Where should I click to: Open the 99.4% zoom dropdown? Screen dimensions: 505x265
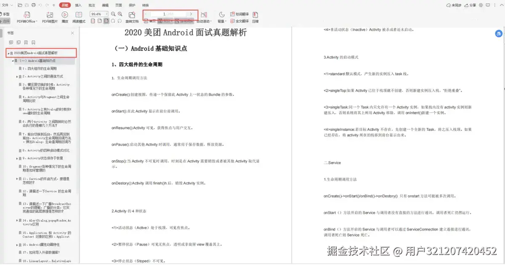point(107,14)
